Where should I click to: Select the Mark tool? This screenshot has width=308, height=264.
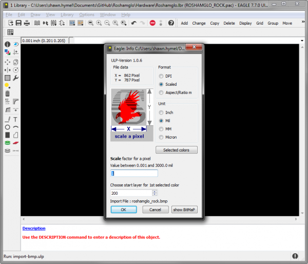point(16,52)
